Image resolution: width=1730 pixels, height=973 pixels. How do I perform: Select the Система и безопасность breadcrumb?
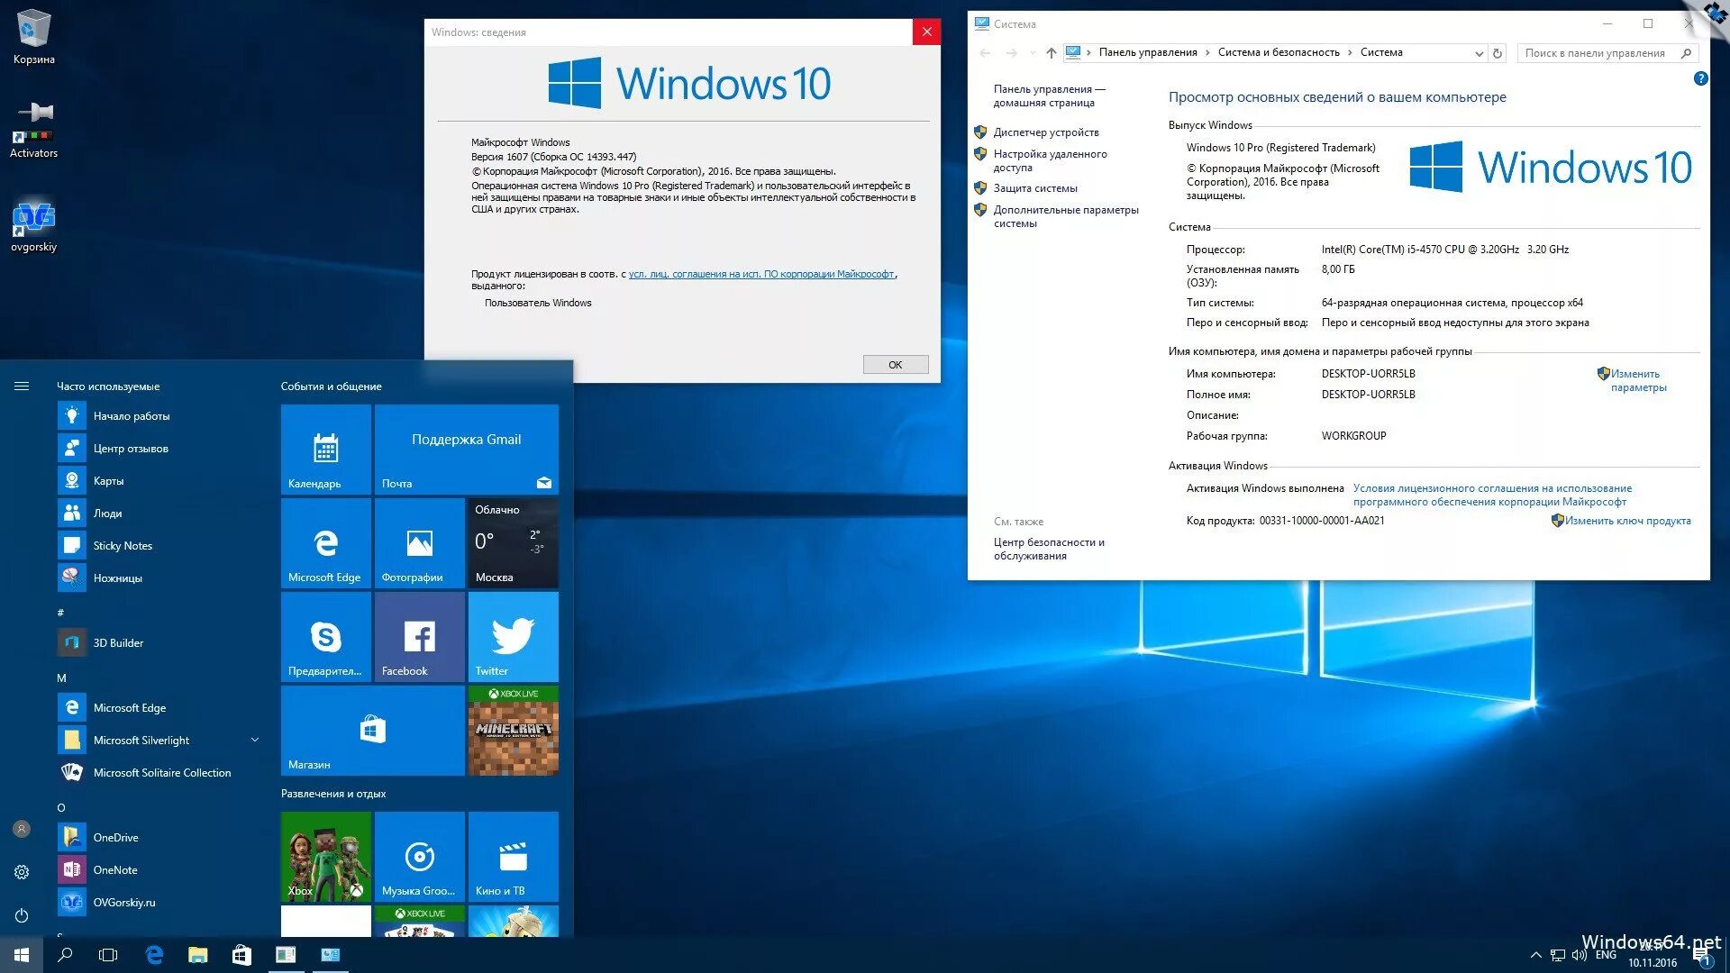tap(1279, 53)
